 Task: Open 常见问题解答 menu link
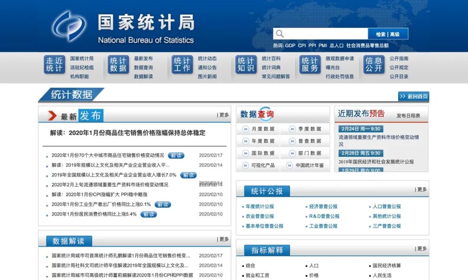(x=276, y=76)
